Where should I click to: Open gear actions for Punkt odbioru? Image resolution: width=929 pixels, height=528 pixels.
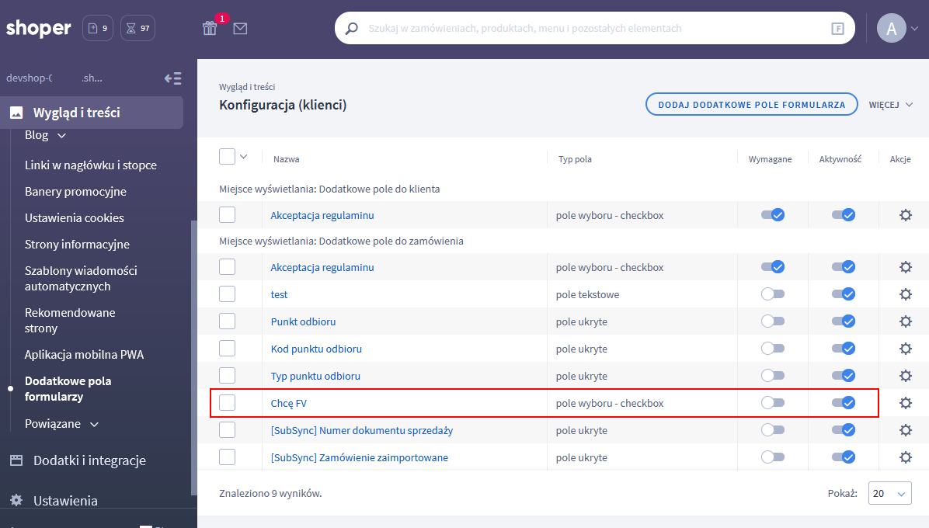pyautogui.click(x=905, y=321)
